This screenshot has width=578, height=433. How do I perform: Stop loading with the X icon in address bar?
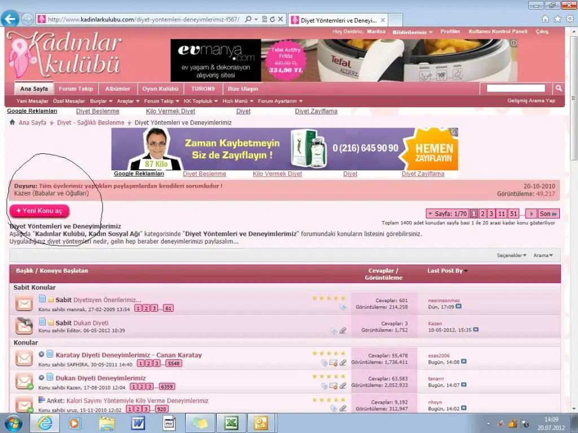(x=280, y=19)
